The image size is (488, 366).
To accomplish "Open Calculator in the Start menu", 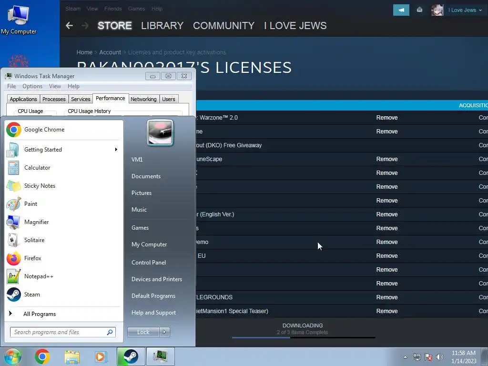I will click(63, 167).
